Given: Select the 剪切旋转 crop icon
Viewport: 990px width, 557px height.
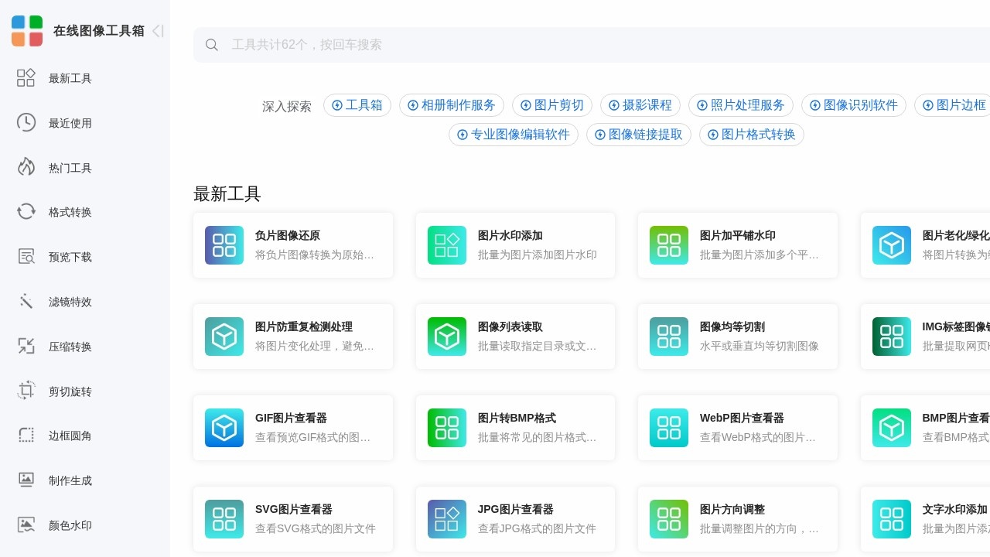Looking at the screenshot, I should [26, 391].
